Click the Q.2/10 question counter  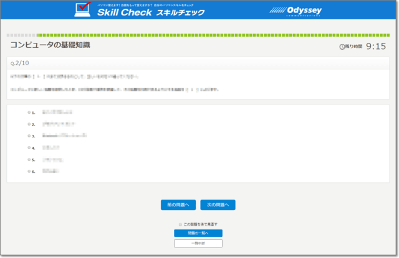pos(19,63)
